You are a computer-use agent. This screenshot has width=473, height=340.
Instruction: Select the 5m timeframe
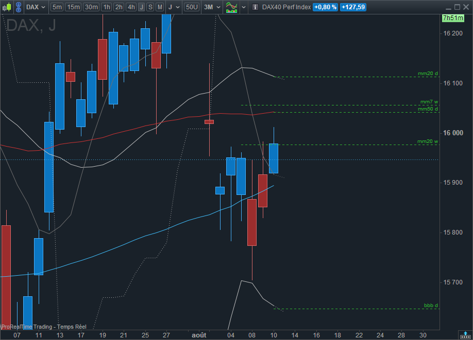(57, 7)
